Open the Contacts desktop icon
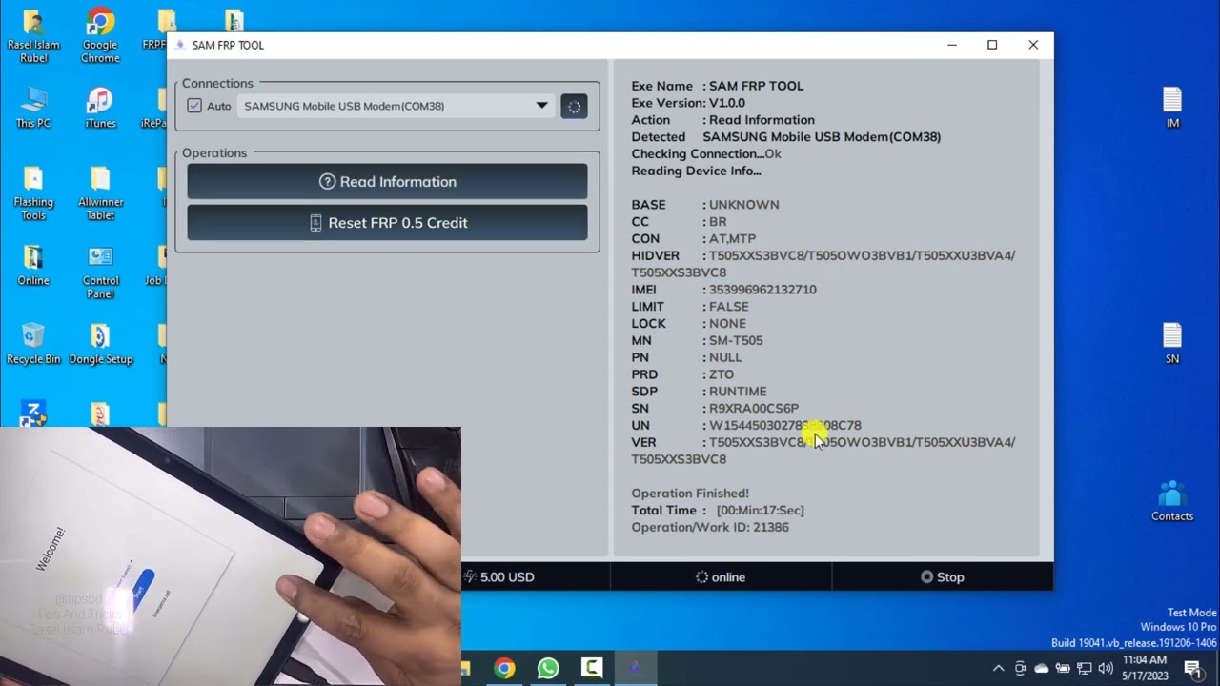 1172,501
